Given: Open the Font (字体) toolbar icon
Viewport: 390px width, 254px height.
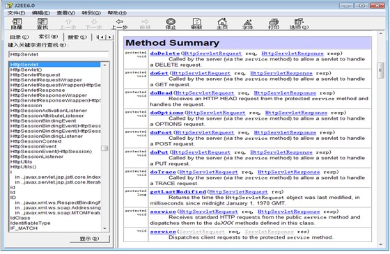Looking at the screenshot, I should click(x=248, y=24).
